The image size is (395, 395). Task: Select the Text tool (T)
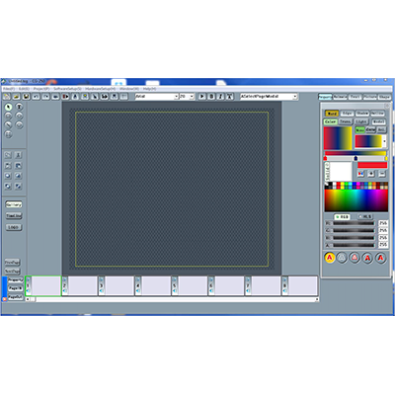click(x=20, y=107)
